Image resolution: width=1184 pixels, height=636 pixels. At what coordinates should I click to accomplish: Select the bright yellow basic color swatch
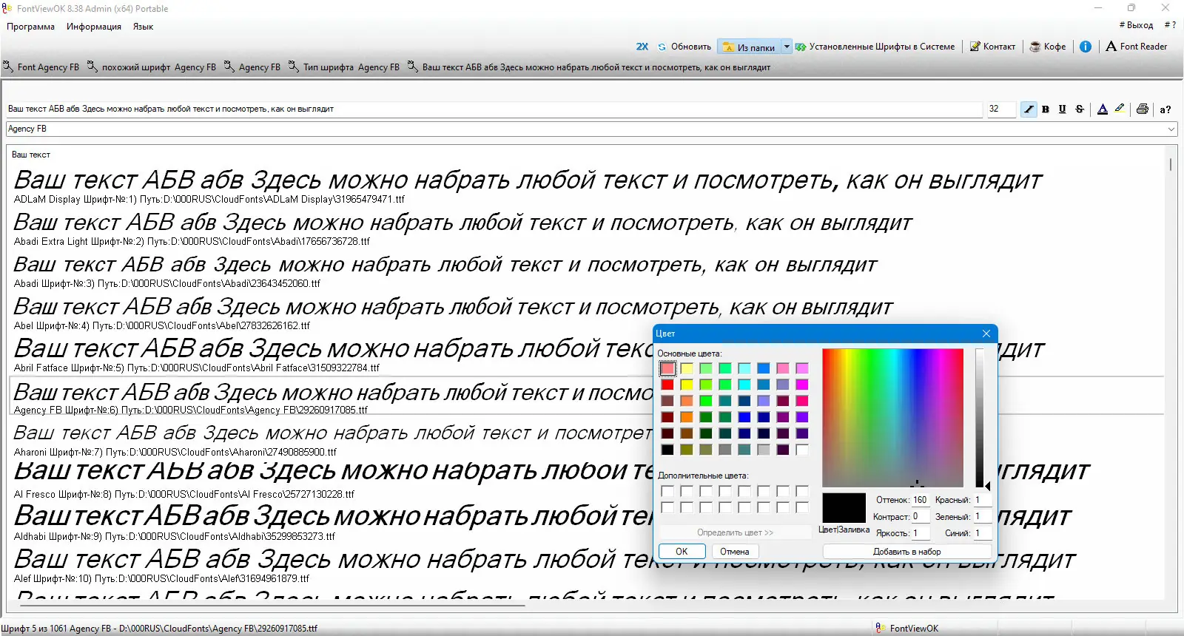pyautogui.click(x=687, y=385)
